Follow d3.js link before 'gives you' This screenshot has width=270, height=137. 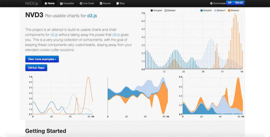[x=116, y=35]
